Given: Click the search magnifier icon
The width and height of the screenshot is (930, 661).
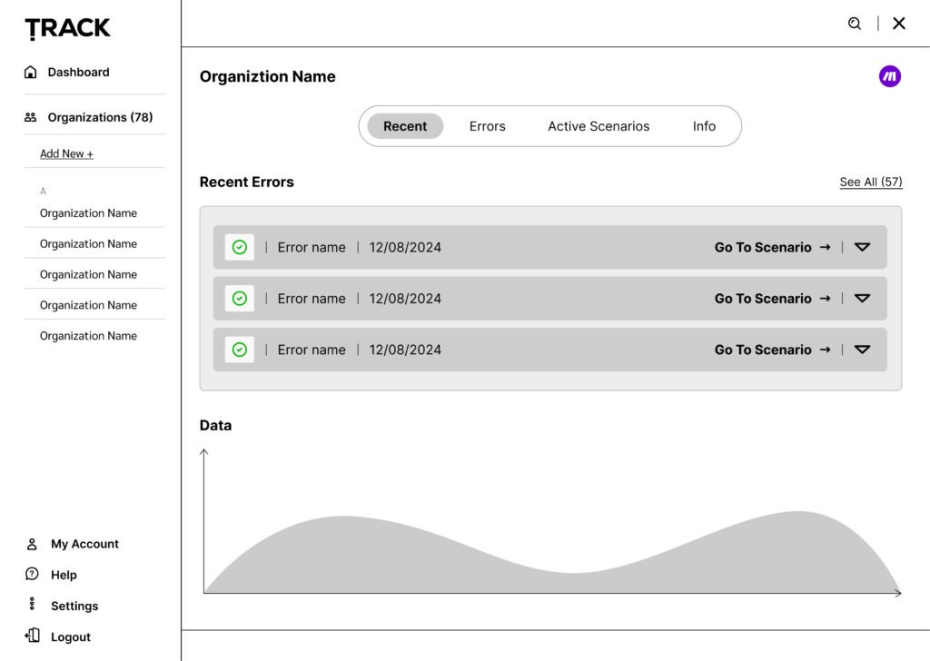Looking at the screenshot, I should (x=855, y=24).
